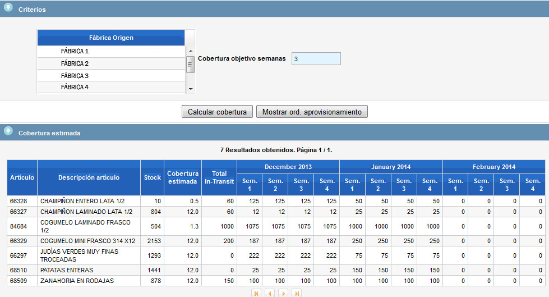Screen dimensions: 549x297
Task: Go to last page of results
Action: click(297, 293)
